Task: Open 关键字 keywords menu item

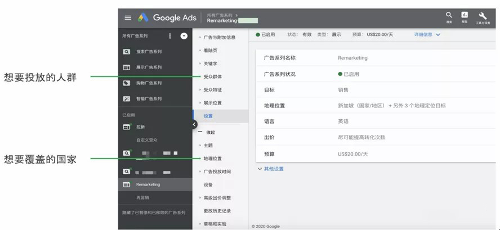Action: click(210, 64)
